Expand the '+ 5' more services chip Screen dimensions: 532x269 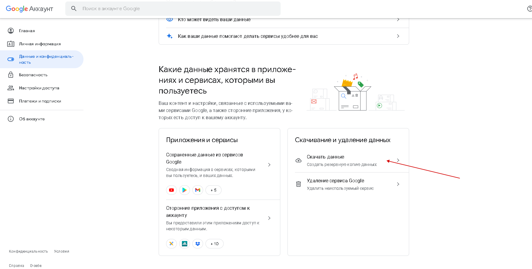tap(214, 190)
